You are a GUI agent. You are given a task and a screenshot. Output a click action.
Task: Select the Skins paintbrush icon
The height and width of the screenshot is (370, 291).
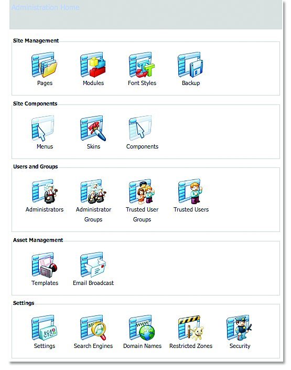(x=93, y=129)
